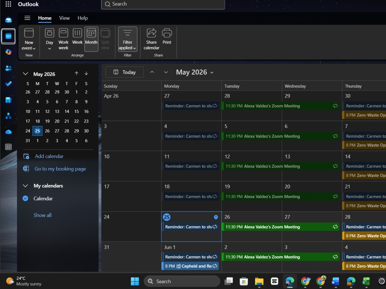The height and width of the screenshot is (289, 386).
Task: Click mini calendar up arrow
Action: click(76, 74)
